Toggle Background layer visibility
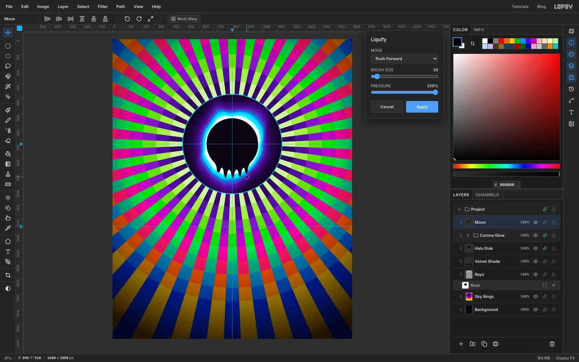Image resolution: width=579 pixels, height=362 pixels. click(x=536, y=310)
